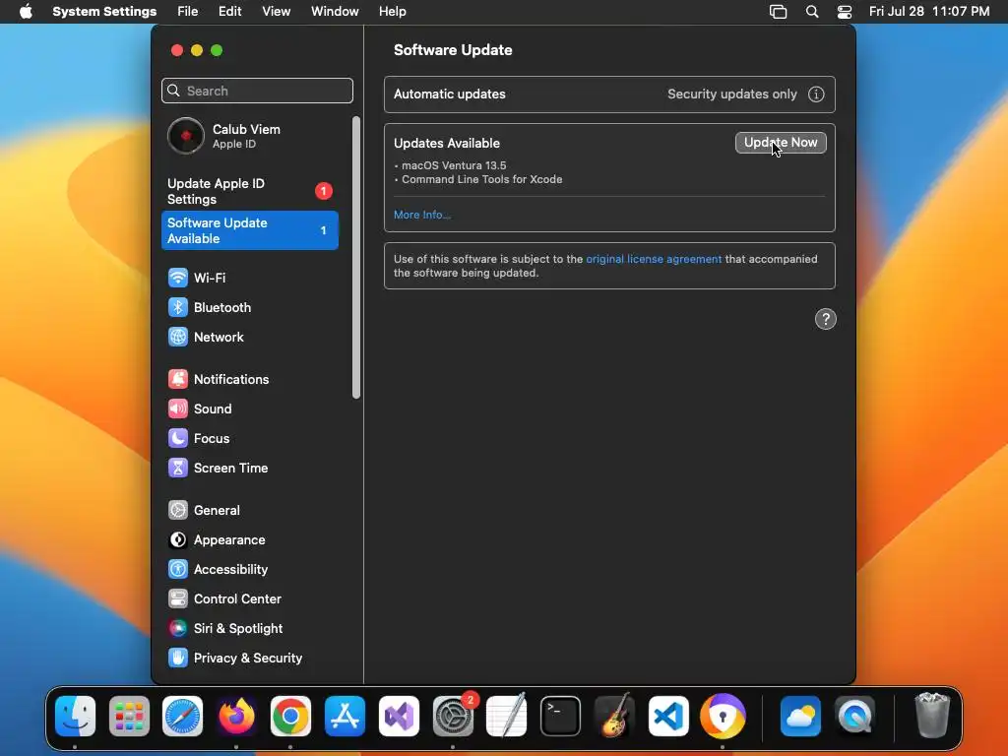Open Calub Viem Apple ID account

249,136
